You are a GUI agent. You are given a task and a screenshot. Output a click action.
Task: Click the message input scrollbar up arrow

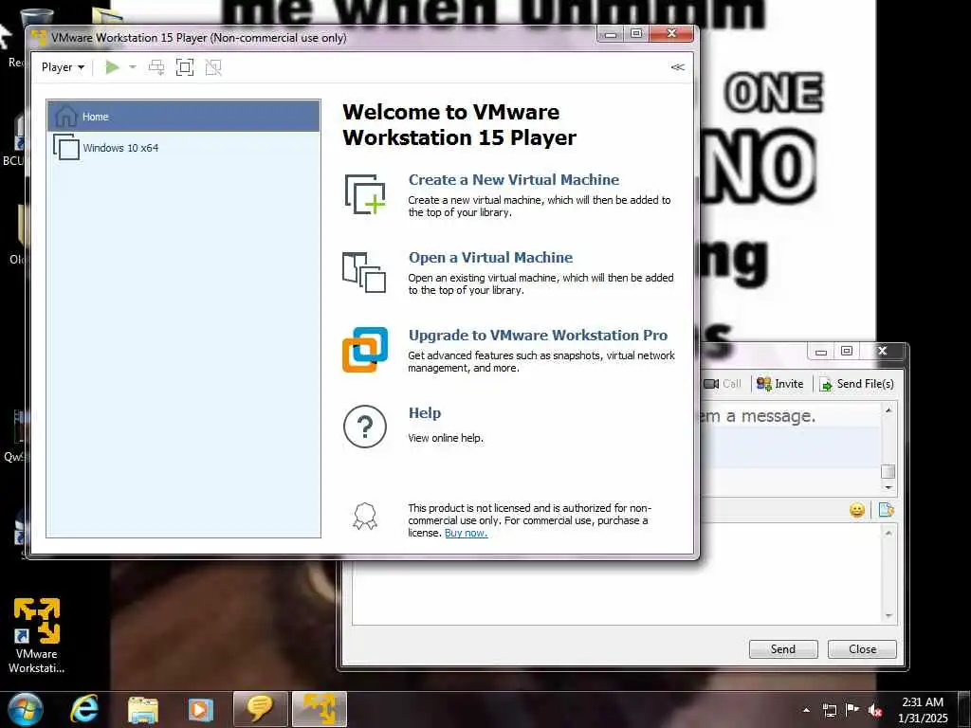pyautogui.click(x=889, y=533)
